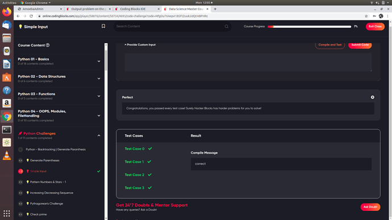Click the password key icon in address bar
Image resolution: width=392 pixels, height=220 pixels.
tap(374, 16)
